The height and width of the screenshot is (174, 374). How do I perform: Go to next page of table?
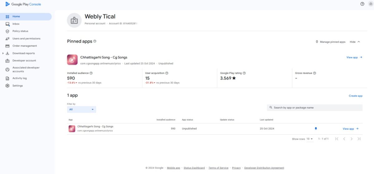coord(352,139)
